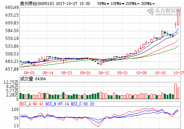Select the 10-18 date marker
The image size is (184, 129).
click(160, 73)
